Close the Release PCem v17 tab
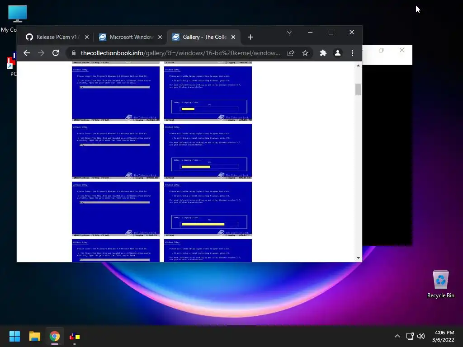The image size is (463, 347). (86, 37)
